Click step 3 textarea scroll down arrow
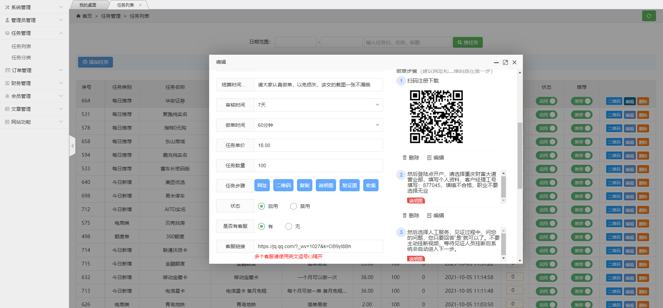663x308 pixels. pyautogui.click(x=503, y=258)
